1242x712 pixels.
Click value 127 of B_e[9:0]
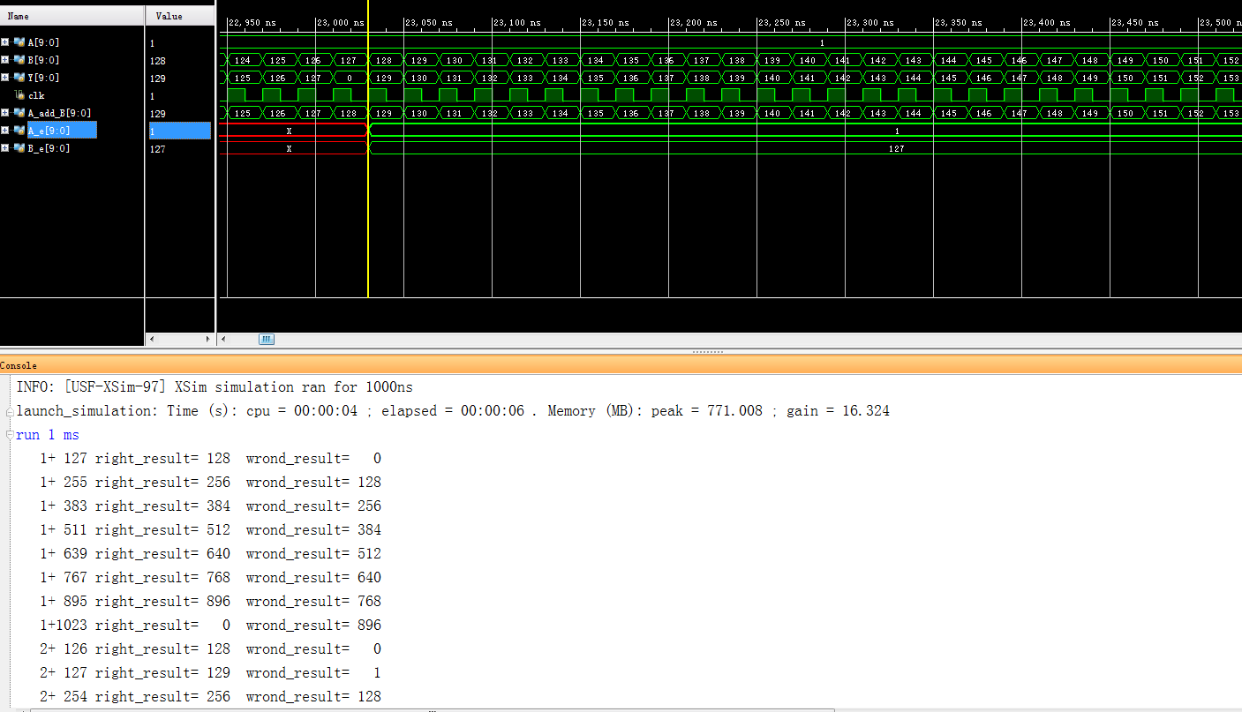(157, 149)
